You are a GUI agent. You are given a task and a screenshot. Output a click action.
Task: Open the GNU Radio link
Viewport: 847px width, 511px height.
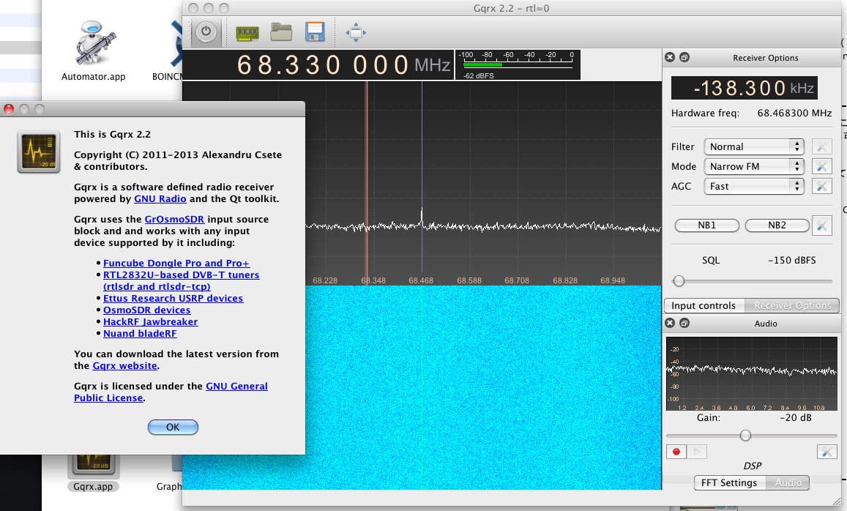160,199
